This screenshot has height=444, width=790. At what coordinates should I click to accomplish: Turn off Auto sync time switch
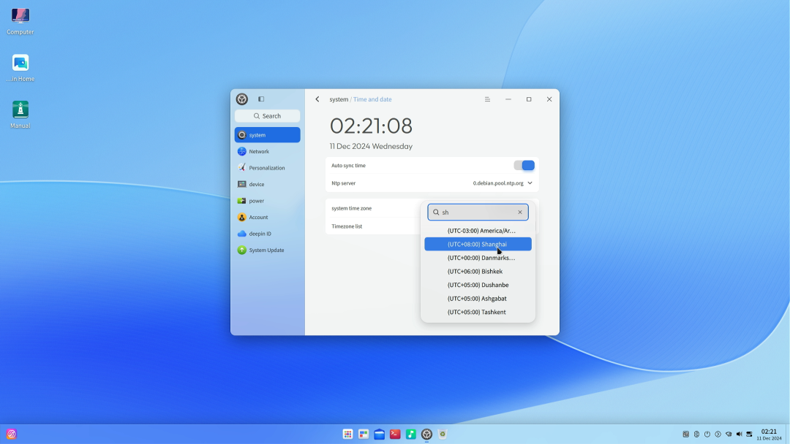(524, 166)
